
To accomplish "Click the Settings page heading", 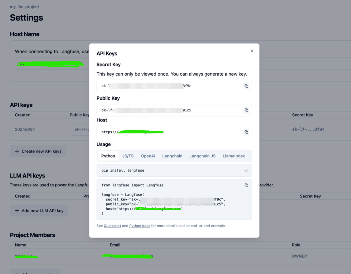I will [x=26, y=18].
